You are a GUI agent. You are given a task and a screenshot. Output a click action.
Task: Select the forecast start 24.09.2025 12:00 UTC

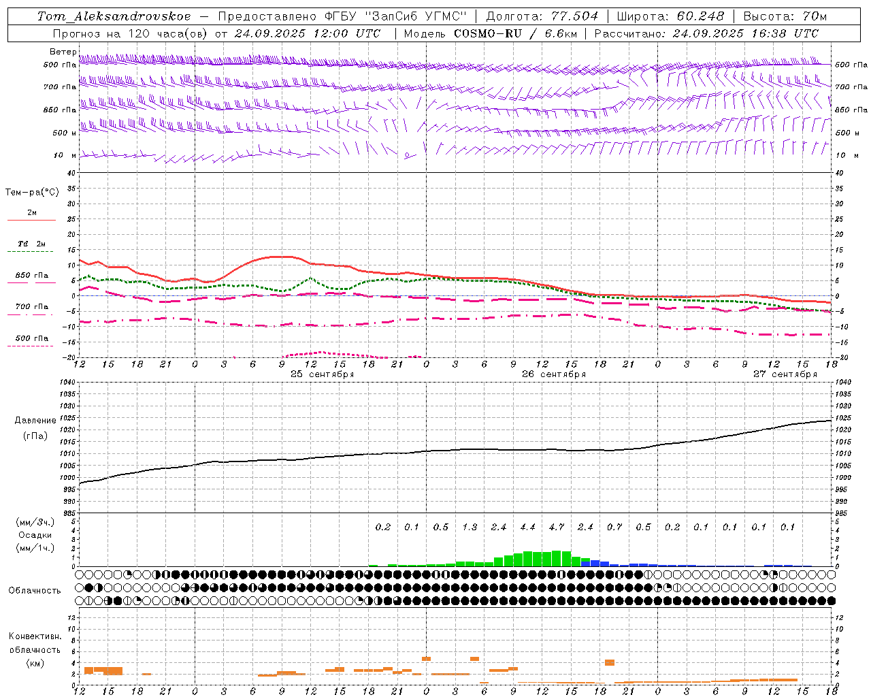pos(308,33)
